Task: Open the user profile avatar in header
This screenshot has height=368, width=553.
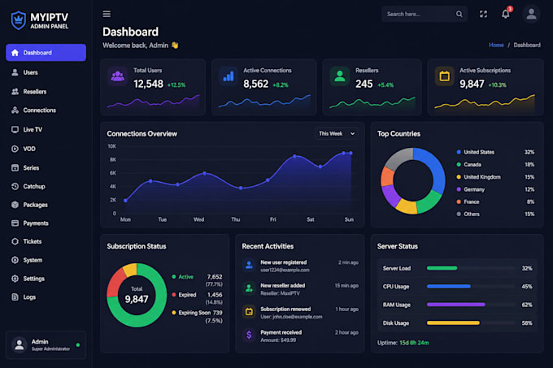Action: pyautogui.click(x=531, y=14)
